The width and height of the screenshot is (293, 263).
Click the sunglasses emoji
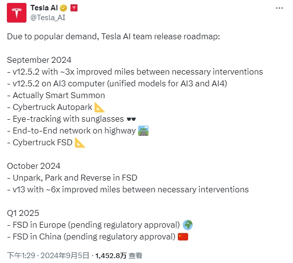pos(131,119)
